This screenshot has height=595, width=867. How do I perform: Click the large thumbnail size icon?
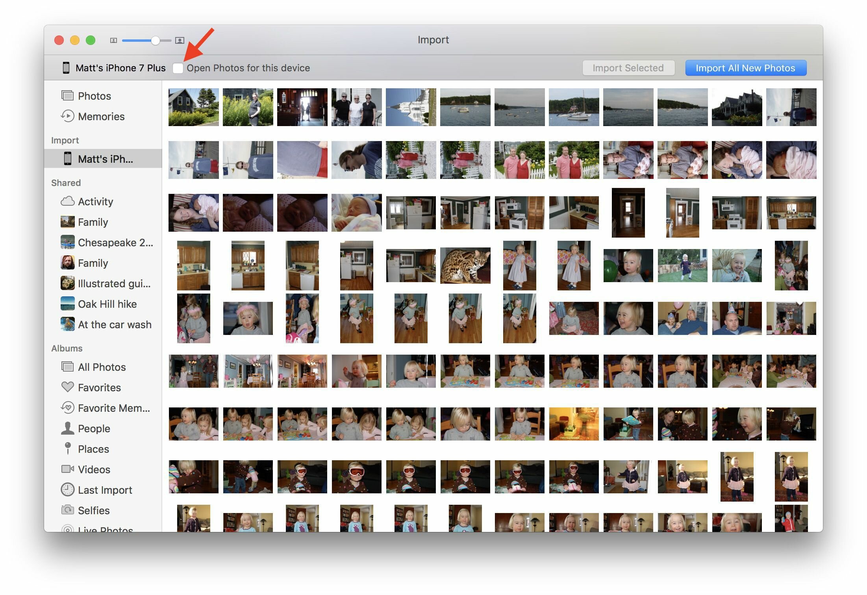[x=180, y=40]
